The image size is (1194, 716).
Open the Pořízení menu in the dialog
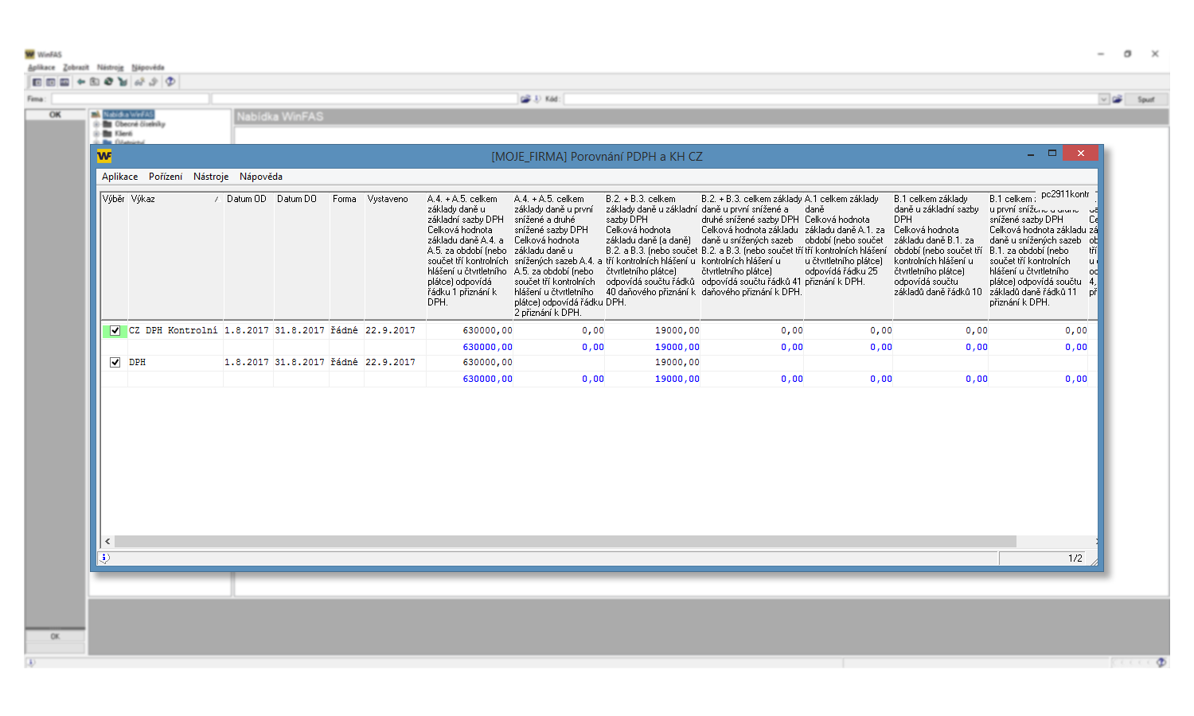tap(165, 177)
